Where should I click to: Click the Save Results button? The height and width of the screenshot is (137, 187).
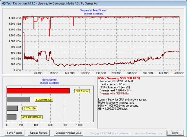pos(14,132)
